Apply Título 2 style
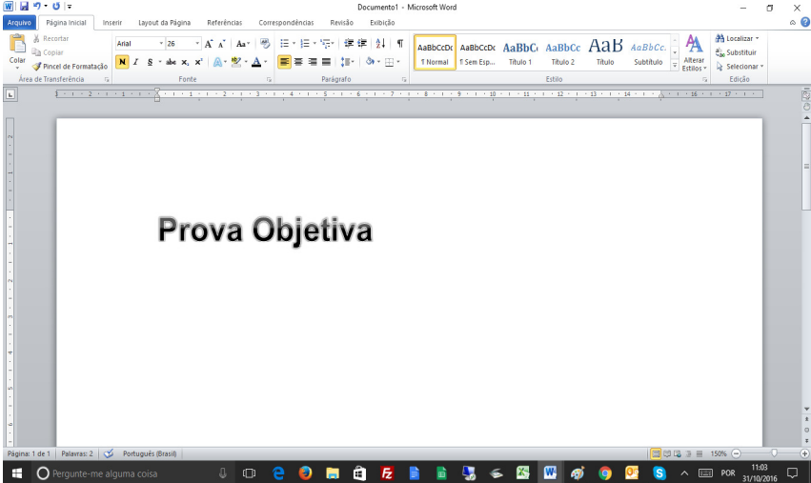The height and width of the screenshot is (483, 811). click(x=562, y=52)
